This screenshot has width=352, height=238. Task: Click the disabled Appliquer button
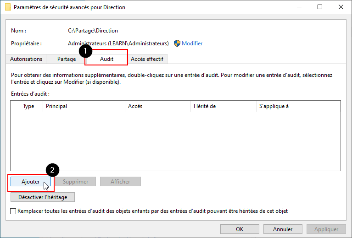[326, 229]
